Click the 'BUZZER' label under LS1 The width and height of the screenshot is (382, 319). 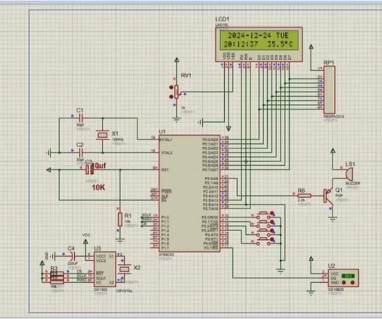pos(353,183)
